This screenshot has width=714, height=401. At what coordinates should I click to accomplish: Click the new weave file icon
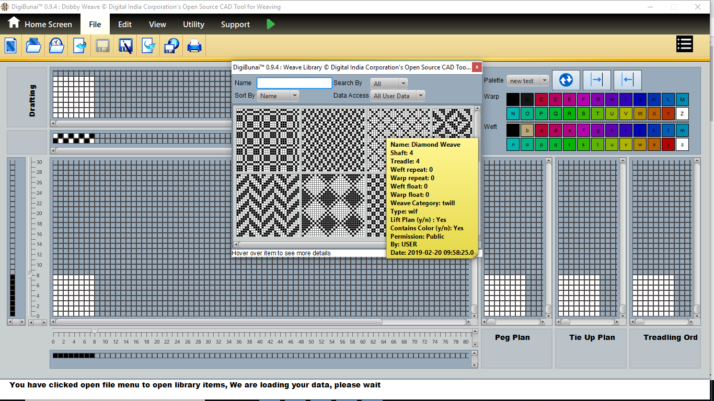[x=11, y=45]
